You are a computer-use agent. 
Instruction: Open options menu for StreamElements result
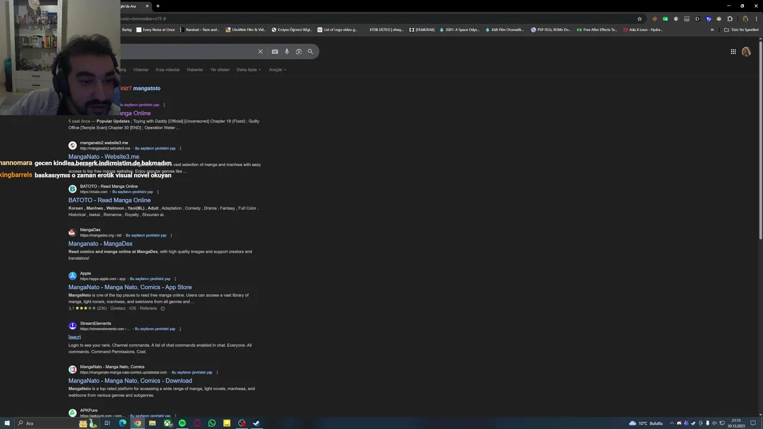tap(180, 329)
